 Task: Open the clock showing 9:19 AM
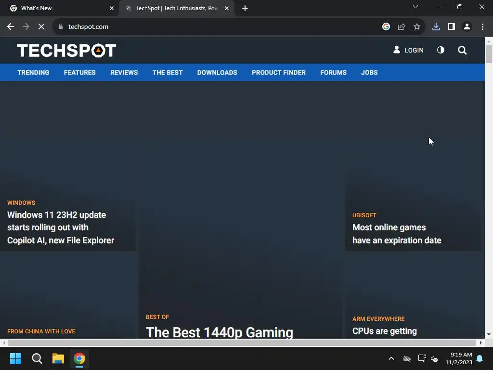tap(459, 358)
